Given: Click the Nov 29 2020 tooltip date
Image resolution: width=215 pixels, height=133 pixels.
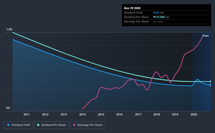Looking at the screenshot, I should point(132,8).
